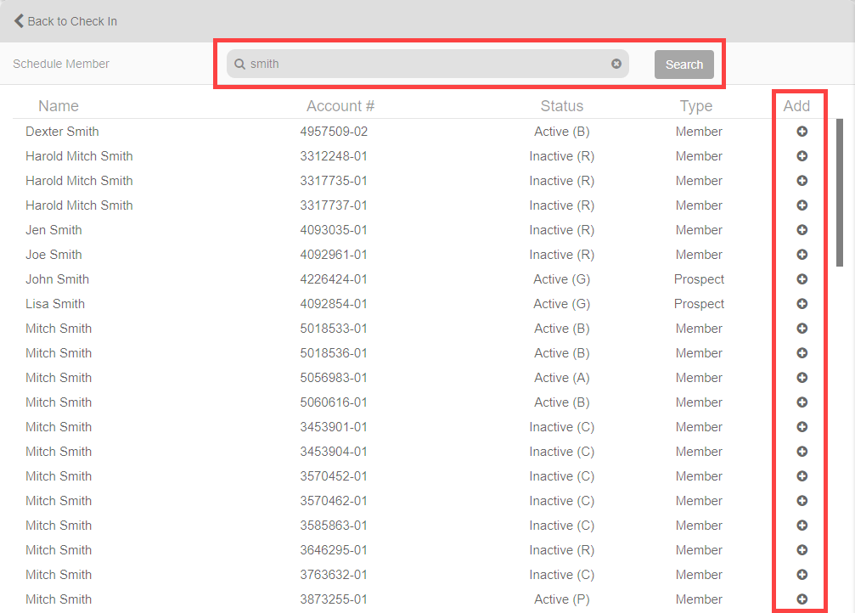Image resolution: width=855 pixels, height=613 pixels.
Task: Add Dexter Smith account 4957509-02
Action: point(802,132)
